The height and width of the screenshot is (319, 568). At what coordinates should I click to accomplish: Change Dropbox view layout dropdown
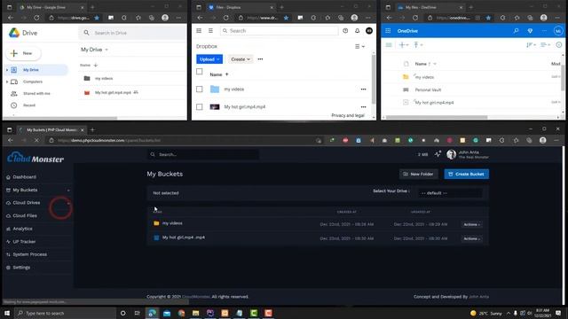coord(359,46)
